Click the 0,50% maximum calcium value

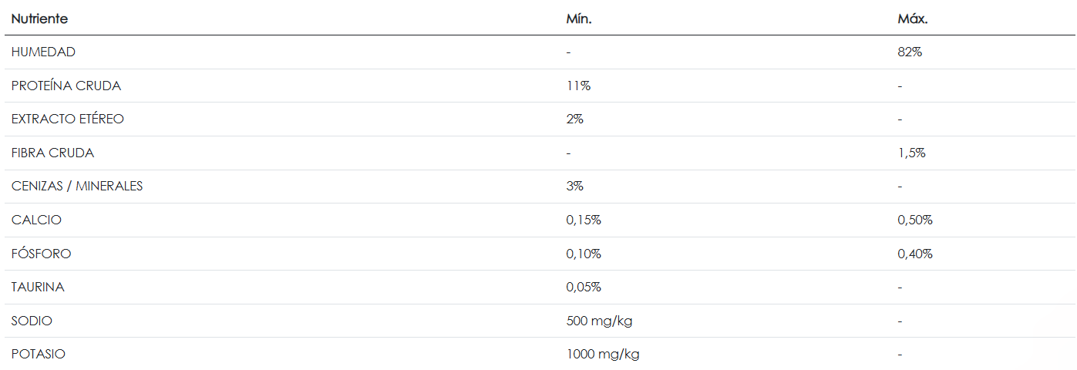pyautogui.click(x=915, y=220)
